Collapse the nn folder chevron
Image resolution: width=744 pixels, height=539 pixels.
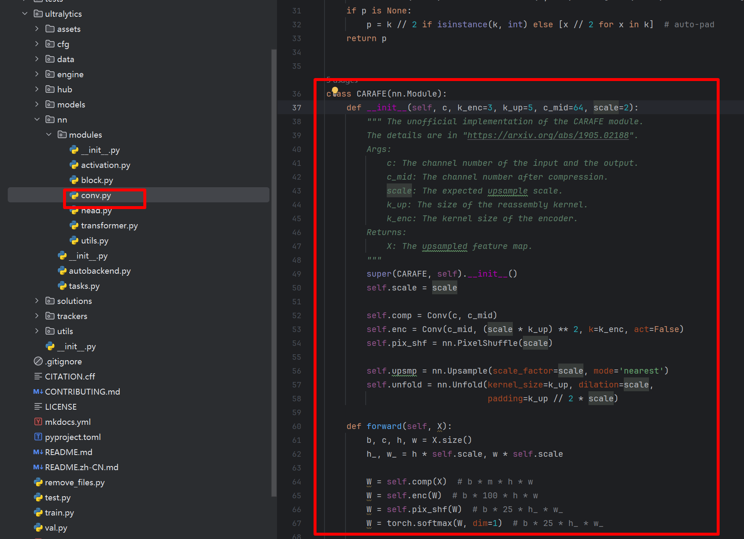(37, 120)
